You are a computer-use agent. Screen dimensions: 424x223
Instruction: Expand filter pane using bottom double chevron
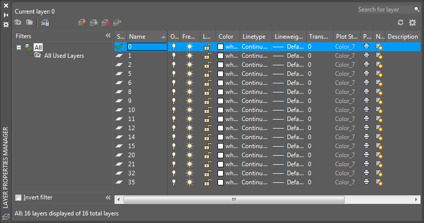click(x=108, y=197)
